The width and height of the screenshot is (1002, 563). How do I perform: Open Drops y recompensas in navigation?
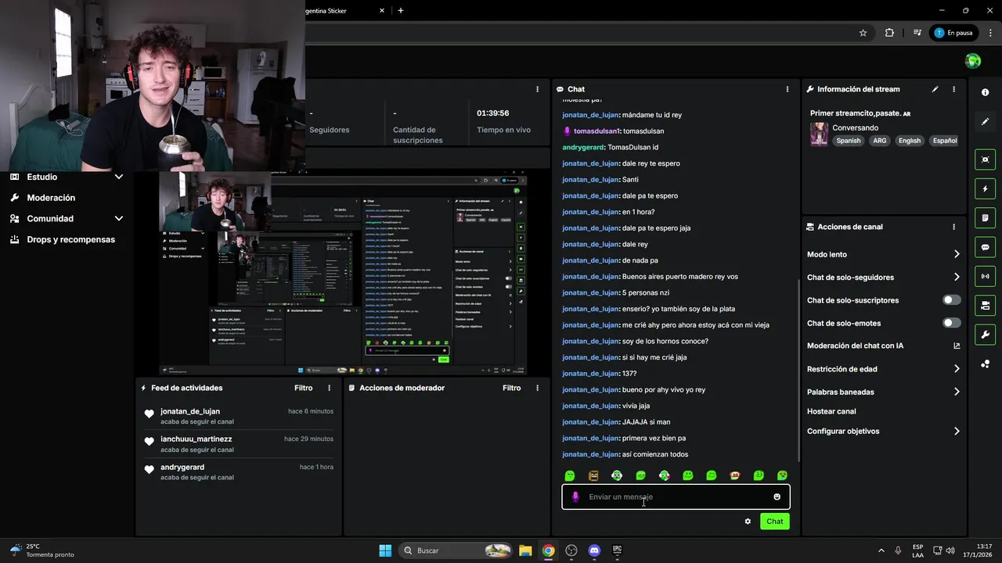click(70, 239)
